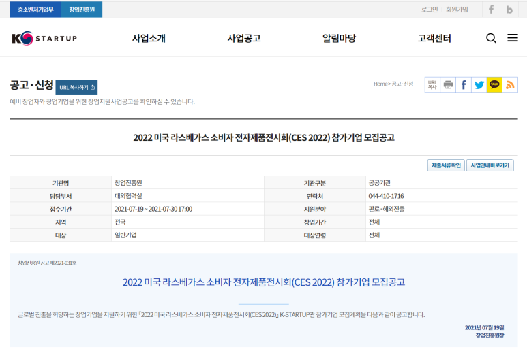This screenshot has width=527, height=349.
Task: Click the 창업기간 label cell
Action: coord(314,222)
